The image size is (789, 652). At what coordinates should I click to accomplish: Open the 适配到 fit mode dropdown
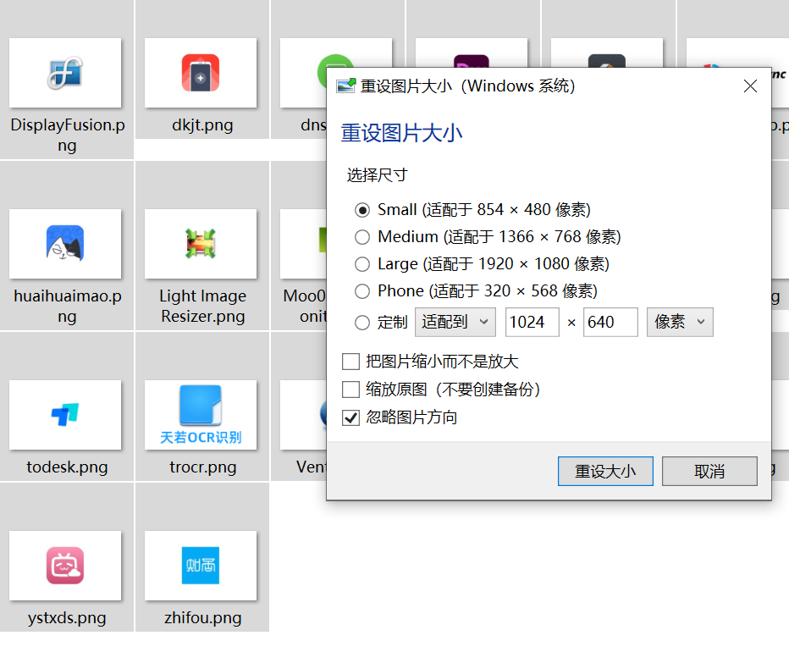pyautogui.click(x=455, y=323)
